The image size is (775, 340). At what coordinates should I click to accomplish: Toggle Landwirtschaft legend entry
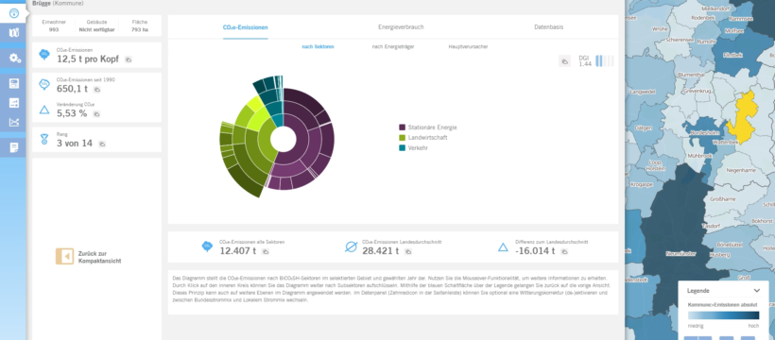pos(423,137)
